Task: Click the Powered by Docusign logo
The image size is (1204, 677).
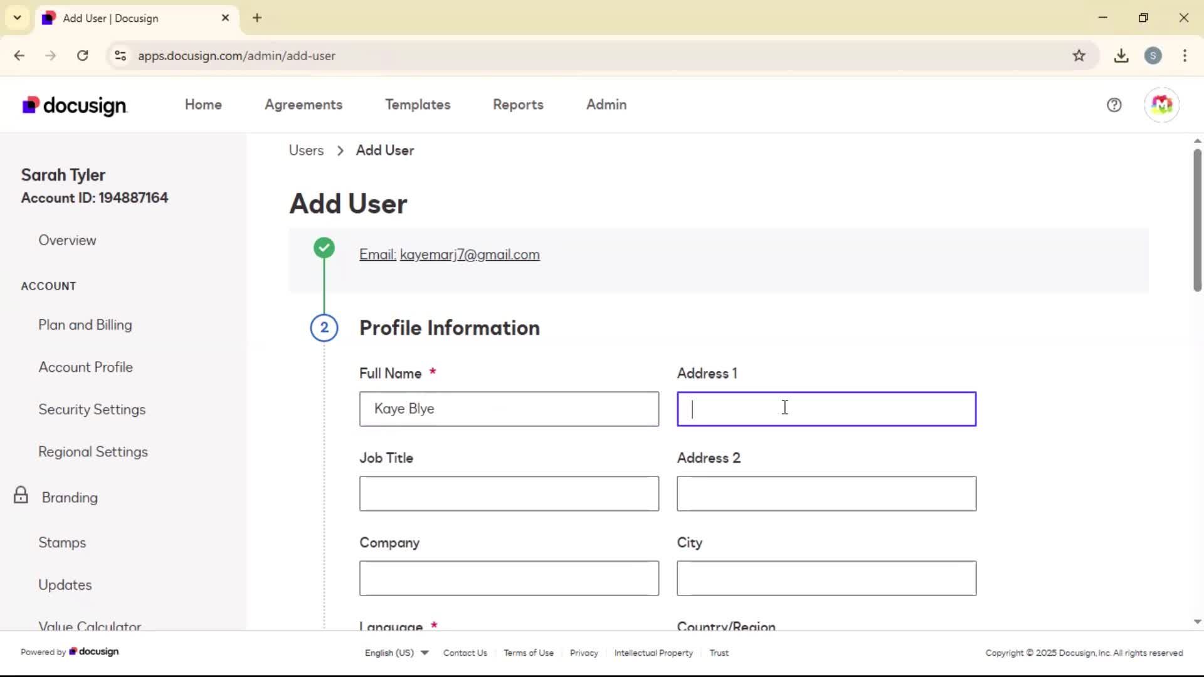Action: pos(94,651)
